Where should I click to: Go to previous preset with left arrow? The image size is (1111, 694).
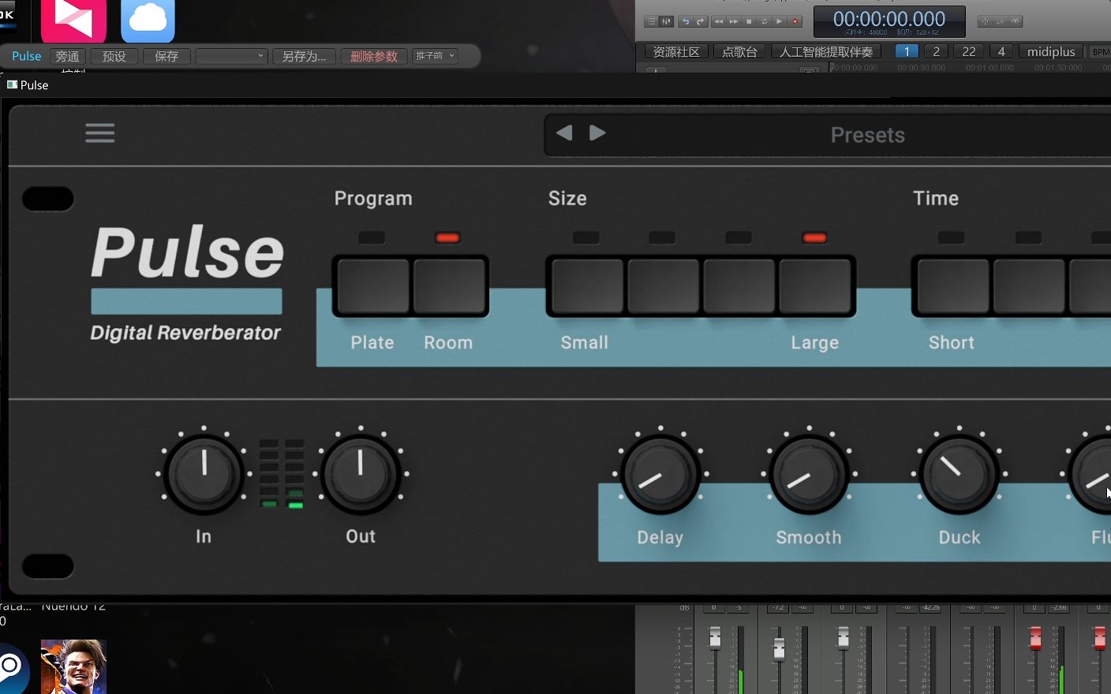[x=564, y=132]
